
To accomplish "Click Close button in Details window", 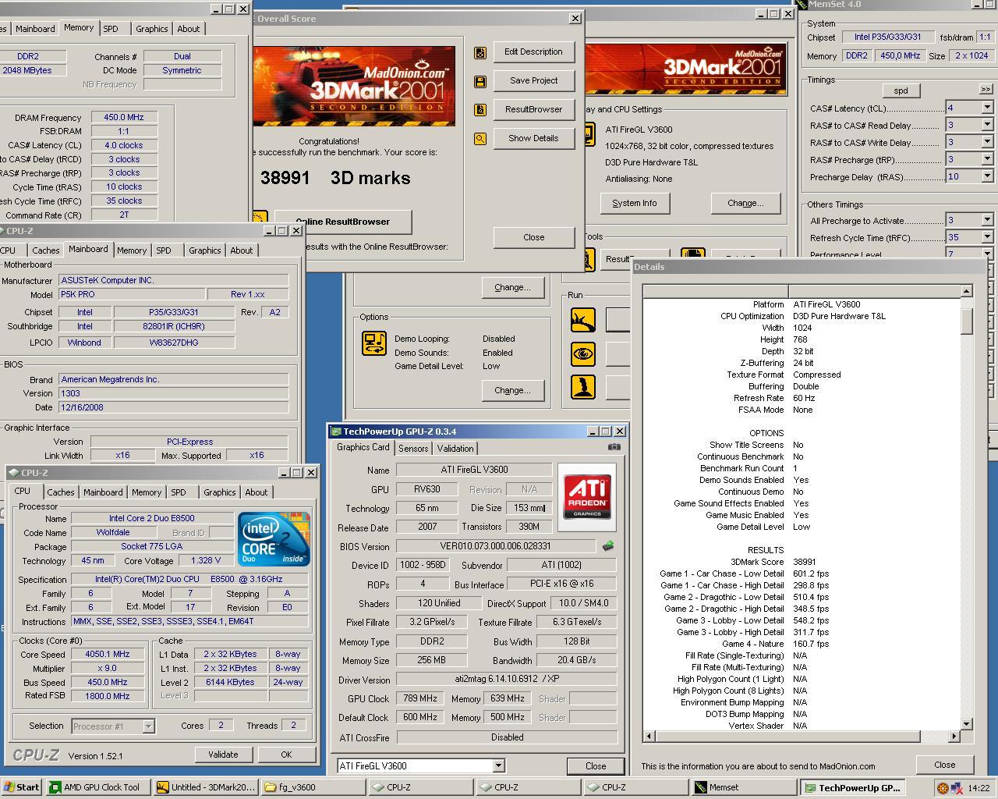I will [944, 765].
